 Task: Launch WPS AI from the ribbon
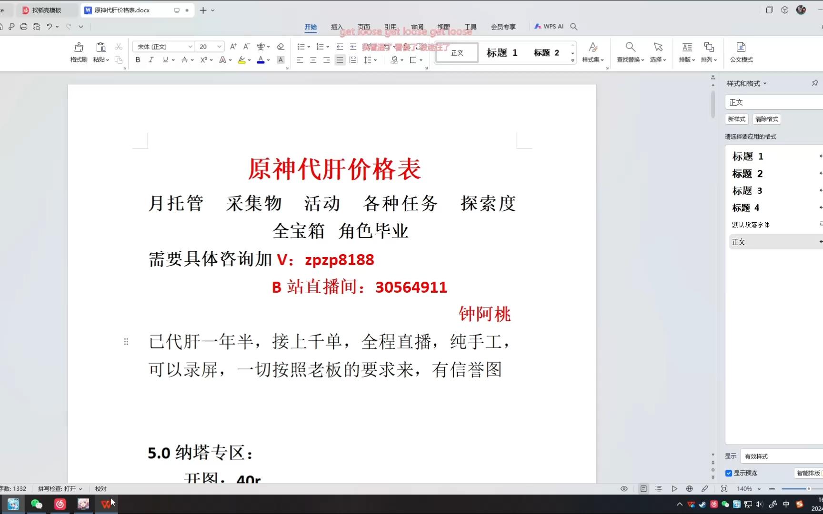(549, 27)
